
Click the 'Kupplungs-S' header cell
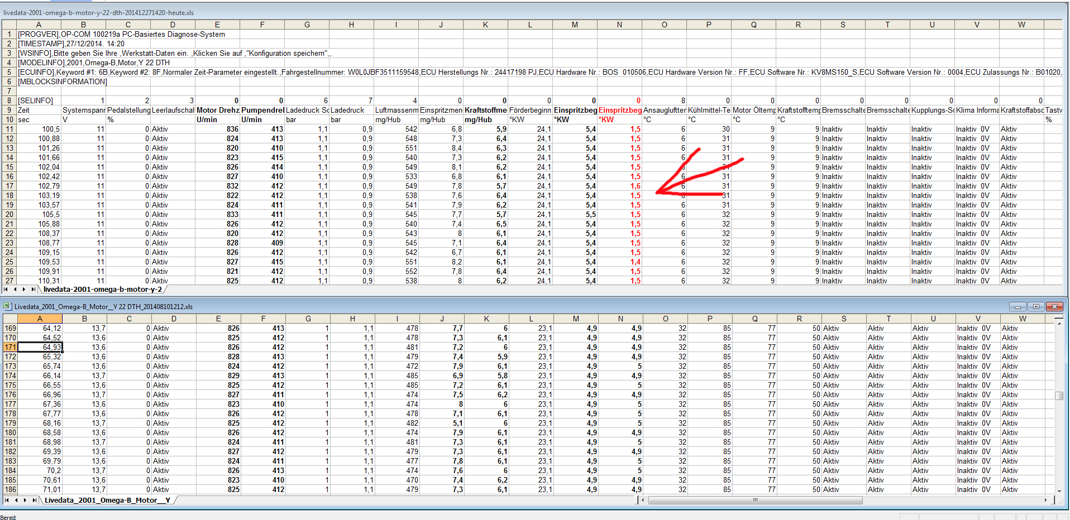[x=933, y=110]
